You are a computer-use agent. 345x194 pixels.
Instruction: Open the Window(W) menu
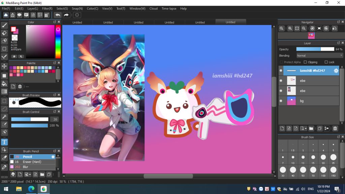[137, 8]
